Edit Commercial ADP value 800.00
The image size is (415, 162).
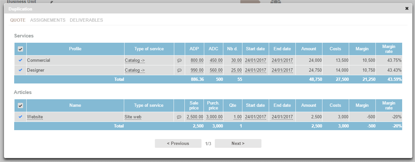[x=197, y=60]
